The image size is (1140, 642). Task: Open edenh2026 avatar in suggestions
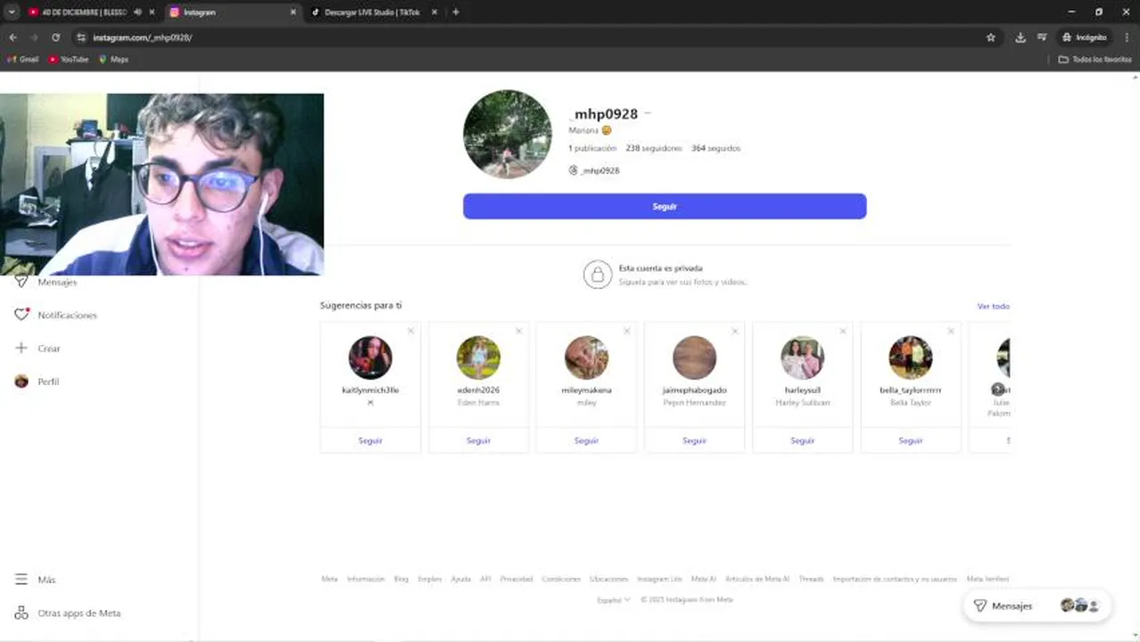coord(478,358)
